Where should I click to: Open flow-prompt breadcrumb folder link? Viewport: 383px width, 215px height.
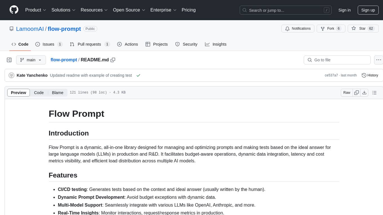tap(64, 60)
